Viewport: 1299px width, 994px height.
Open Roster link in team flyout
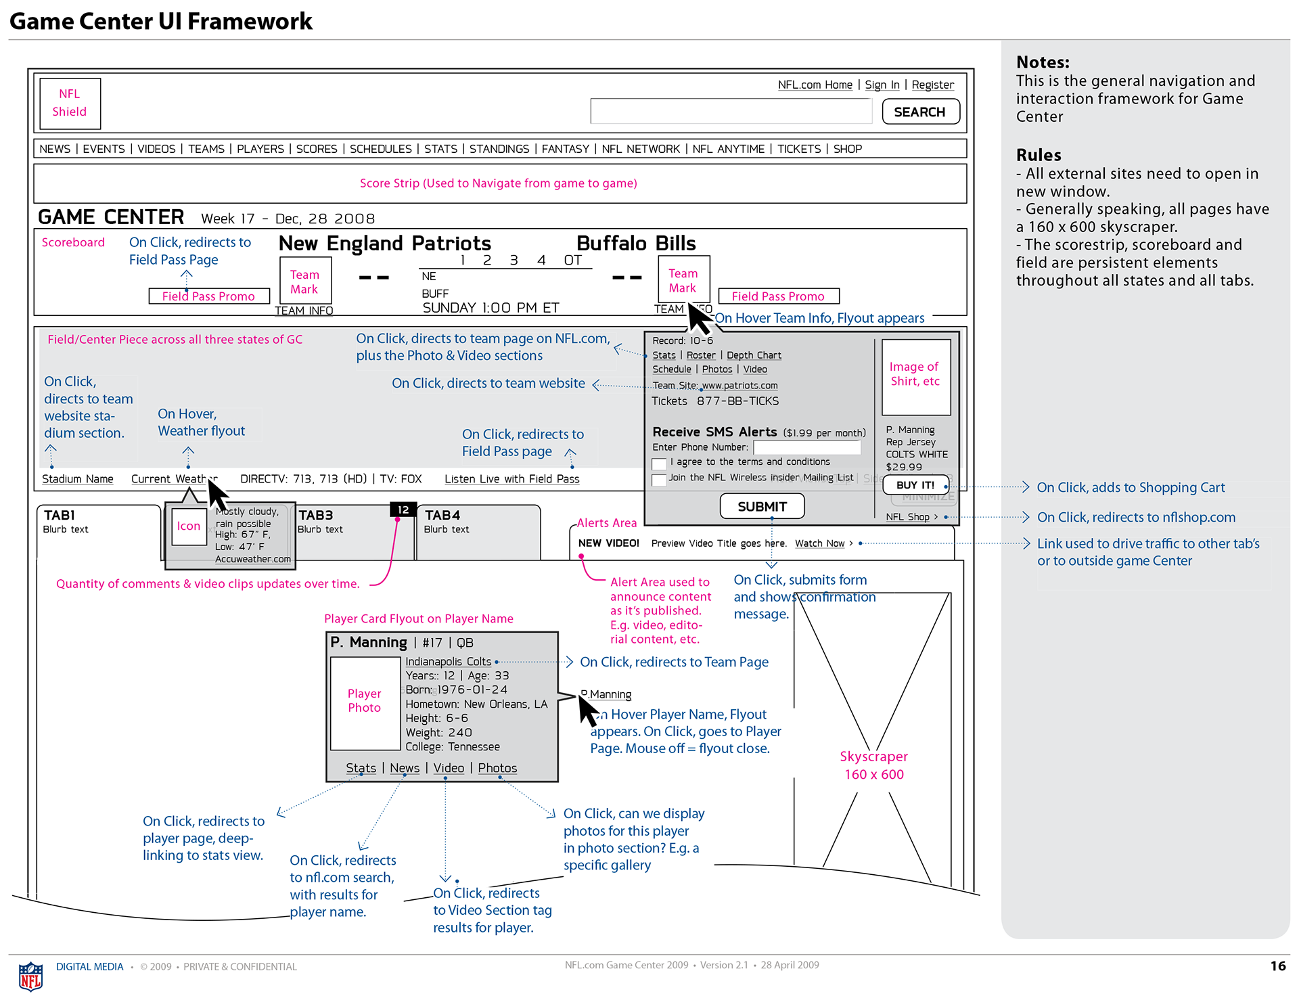point(701,355)
